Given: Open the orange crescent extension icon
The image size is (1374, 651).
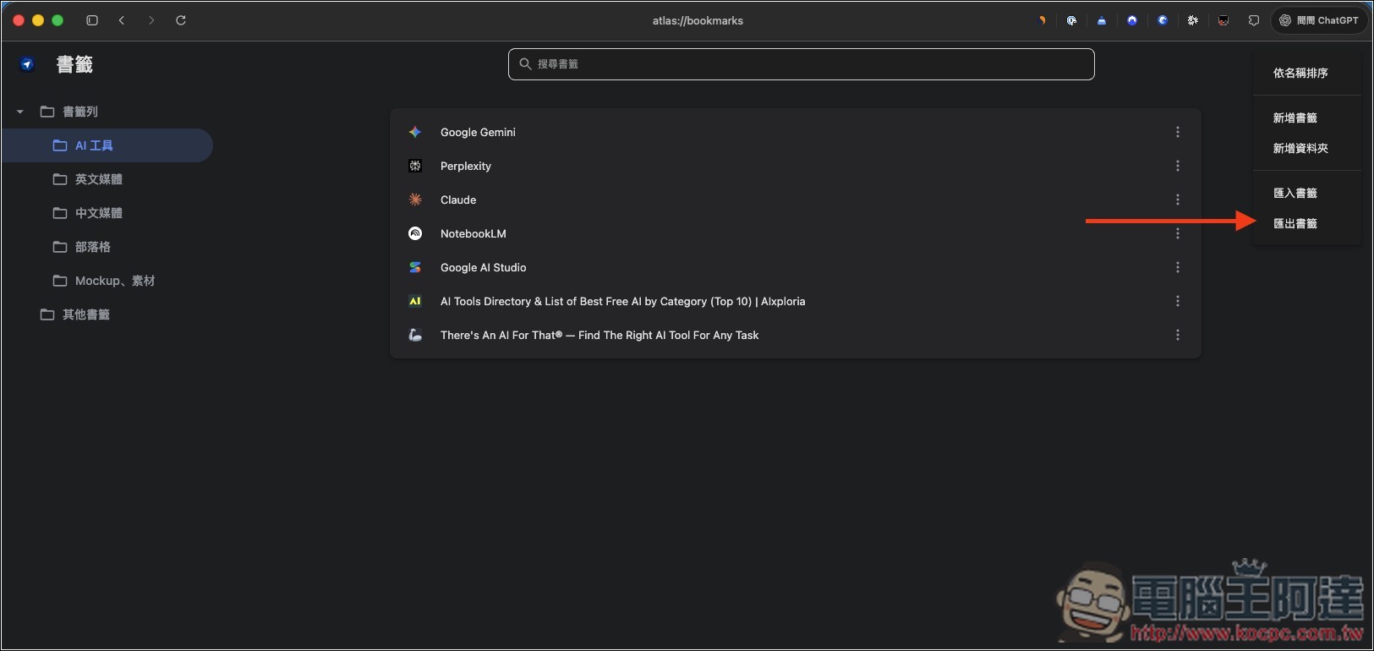Looking at the screenshot, I should [x=1042, y=20].
